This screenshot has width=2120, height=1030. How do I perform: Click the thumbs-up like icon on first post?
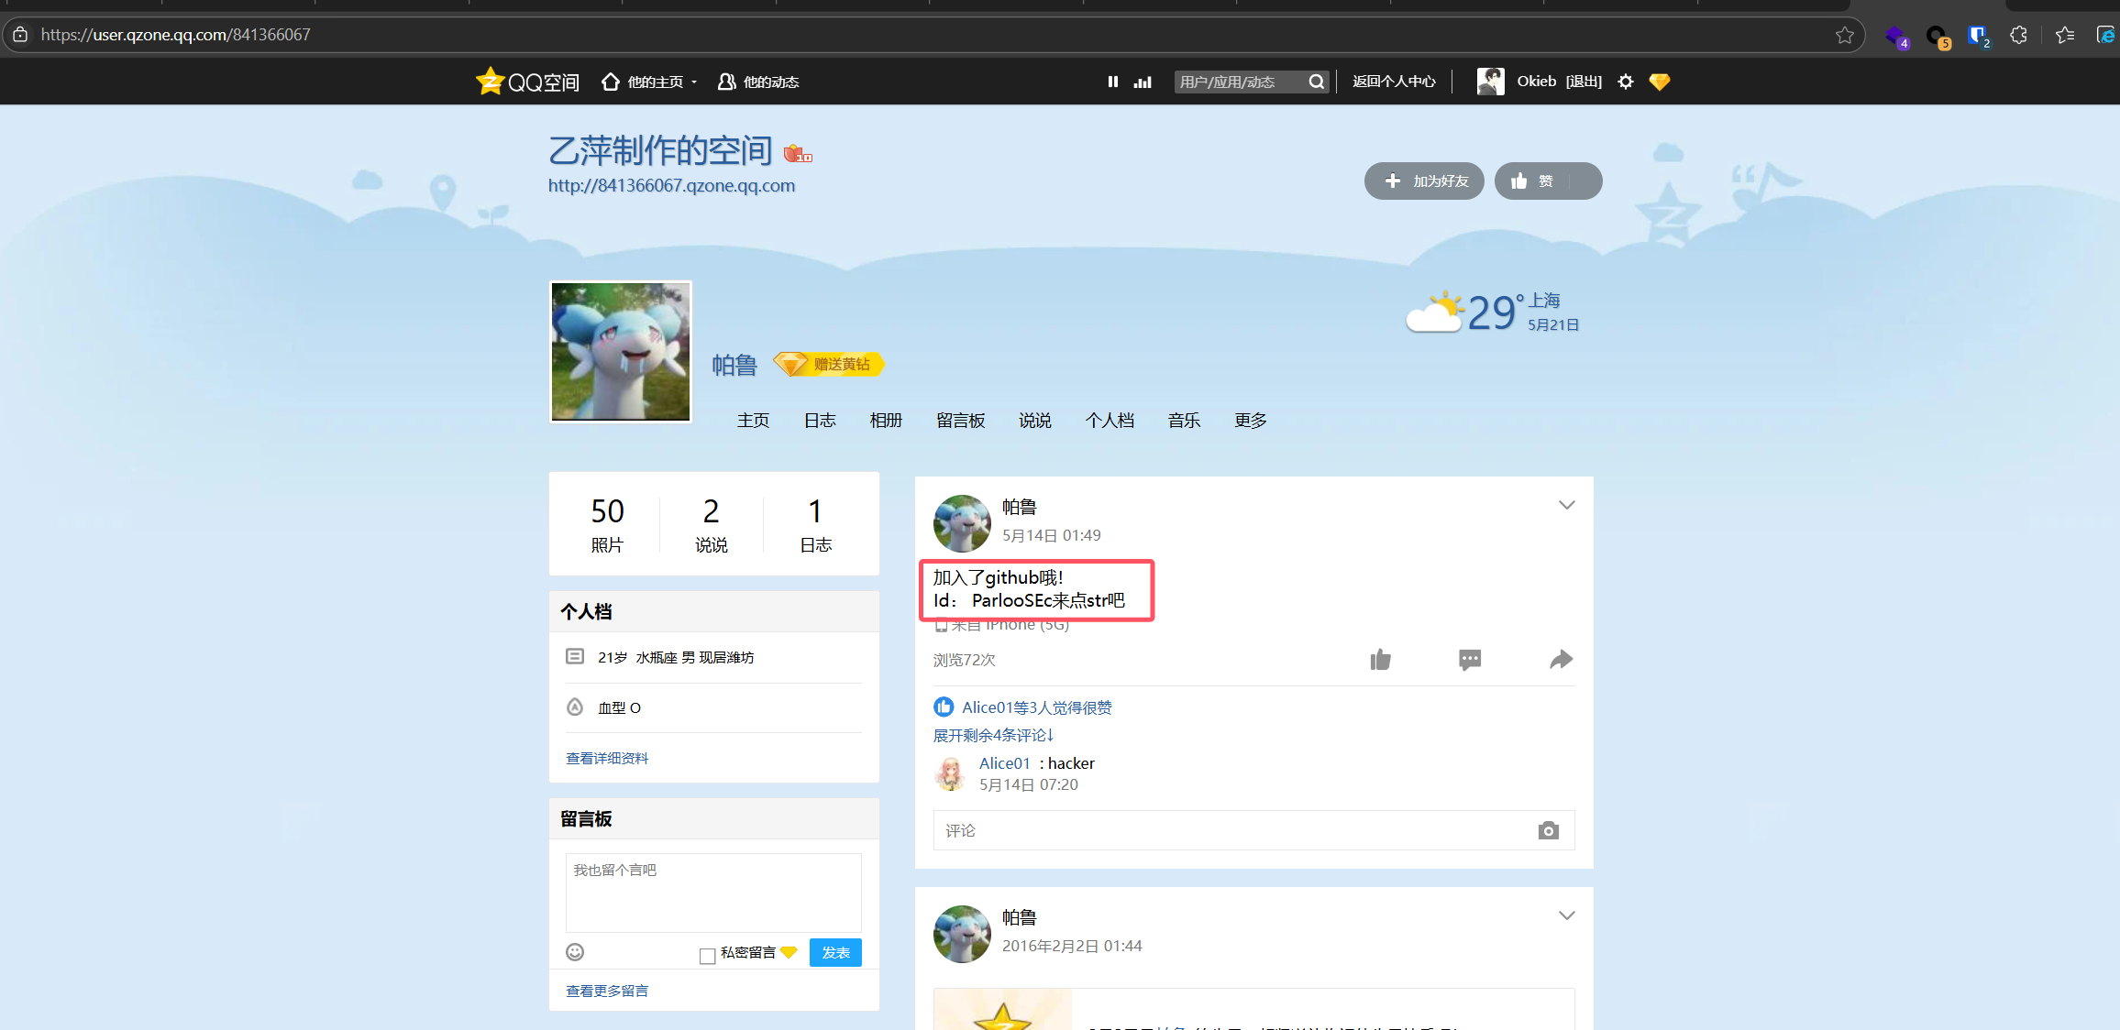point(1380,660)
